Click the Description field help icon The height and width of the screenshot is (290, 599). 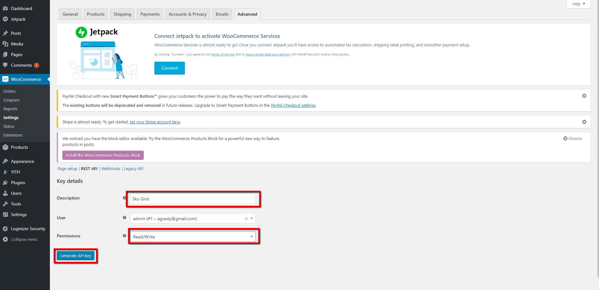coord(125,198)
